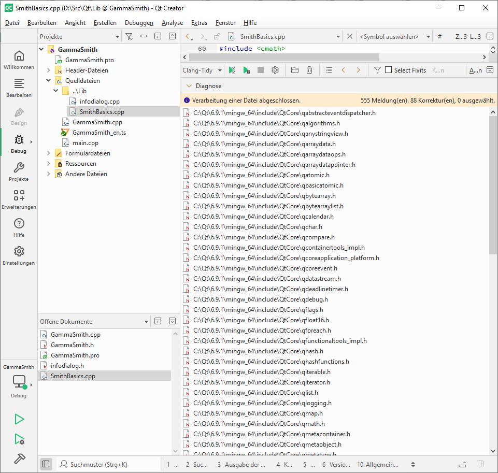
Task: Start Clang-Tidy analysis on project
Action: [x=232, y=70]
